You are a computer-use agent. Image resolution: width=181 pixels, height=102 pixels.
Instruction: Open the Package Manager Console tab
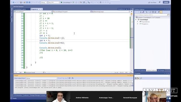pos(37,95)
